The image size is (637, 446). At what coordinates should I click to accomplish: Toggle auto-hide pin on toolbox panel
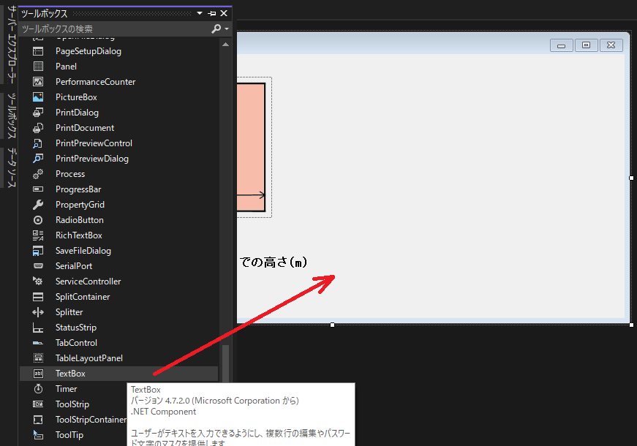pos(211,13)
